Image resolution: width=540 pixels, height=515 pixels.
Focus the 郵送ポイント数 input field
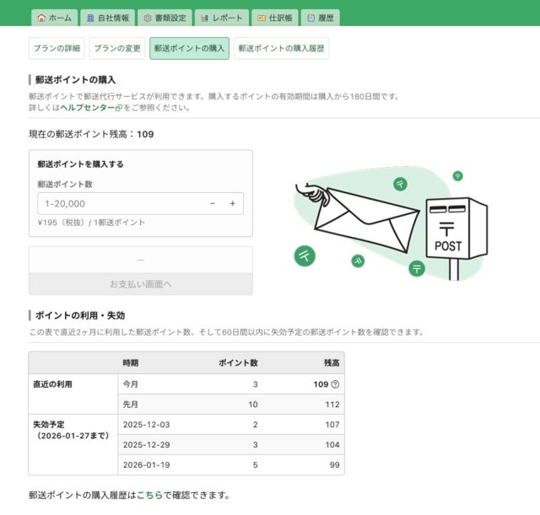[118, 203]
